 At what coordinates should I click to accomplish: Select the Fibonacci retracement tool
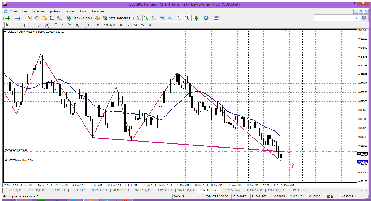(x=55, y=25)
